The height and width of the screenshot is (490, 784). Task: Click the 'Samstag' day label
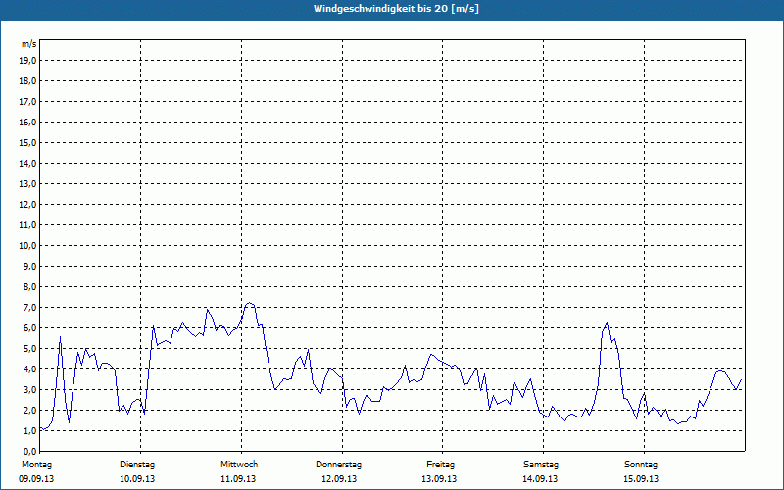click(x=541, y=465)
